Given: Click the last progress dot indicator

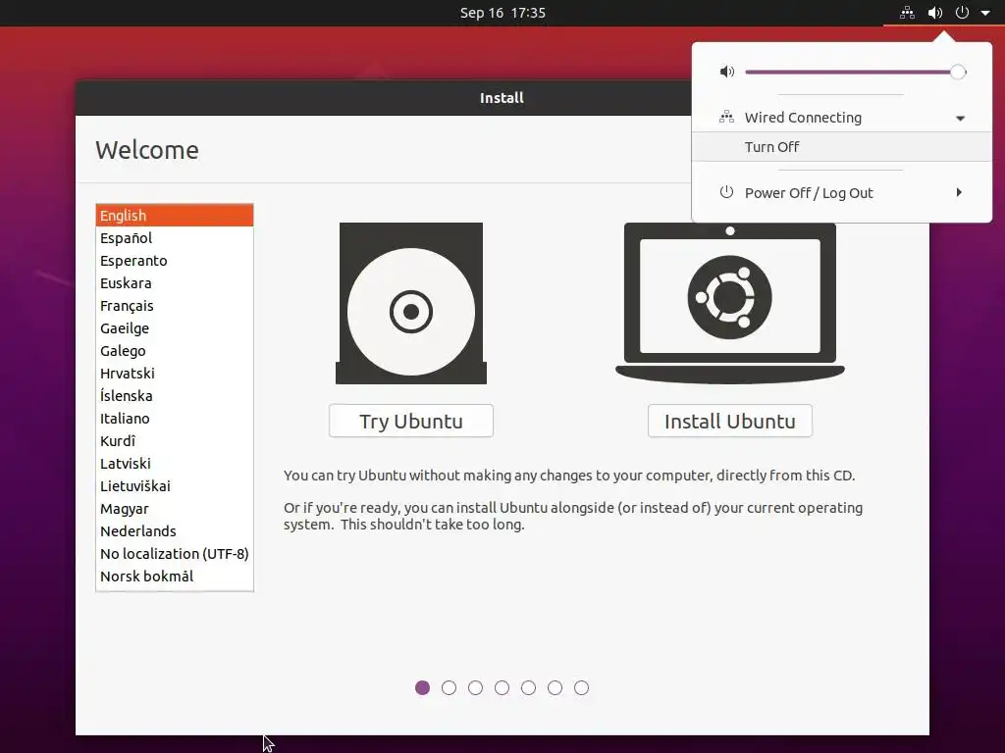Looking at the screenshot, I should tap(581, 687).
